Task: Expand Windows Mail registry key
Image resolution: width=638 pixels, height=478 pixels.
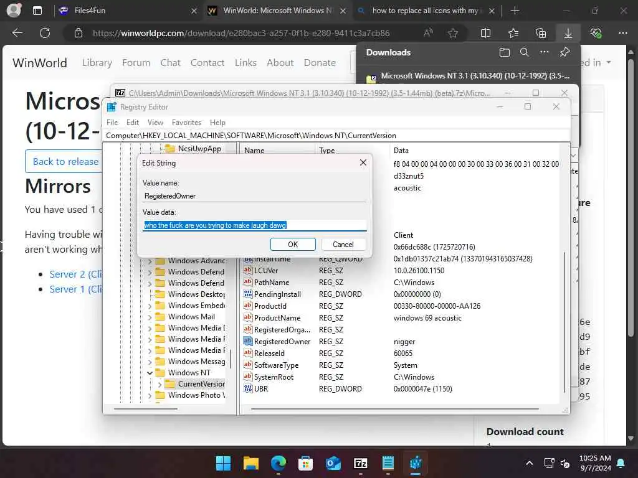Action: point(150,317)
